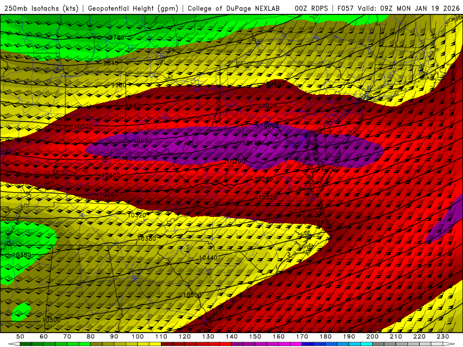Select the cyan swatch just before 200
The width and height of the screenshot is (463, 347).
pos(366,344)
